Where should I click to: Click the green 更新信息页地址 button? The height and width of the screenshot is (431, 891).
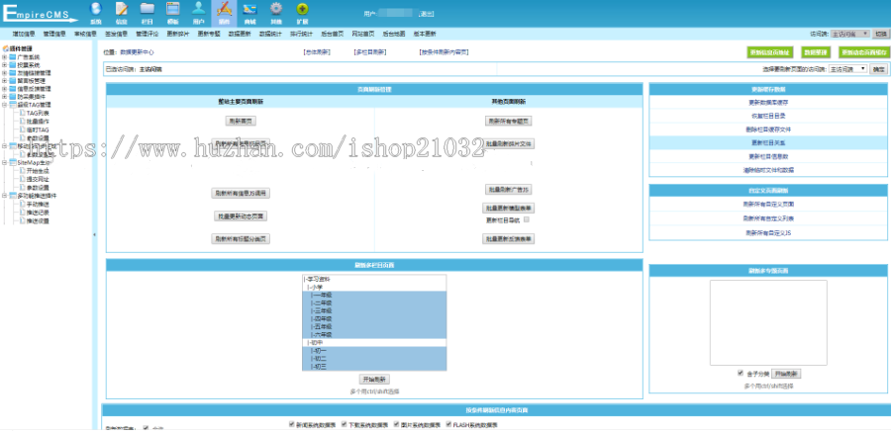[x=769, y=52]
